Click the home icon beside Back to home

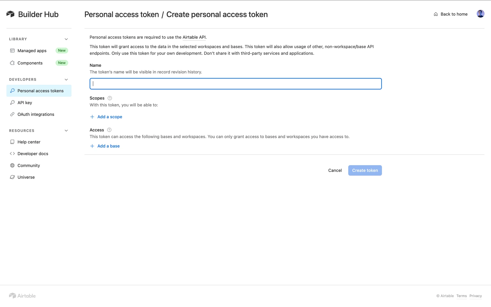click(436, 14)
